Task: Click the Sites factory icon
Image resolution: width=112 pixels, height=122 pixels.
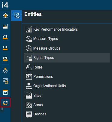Action: pyautogui.click(x=29, y=96)
